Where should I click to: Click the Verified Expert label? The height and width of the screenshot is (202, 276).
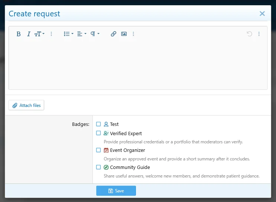126,133
